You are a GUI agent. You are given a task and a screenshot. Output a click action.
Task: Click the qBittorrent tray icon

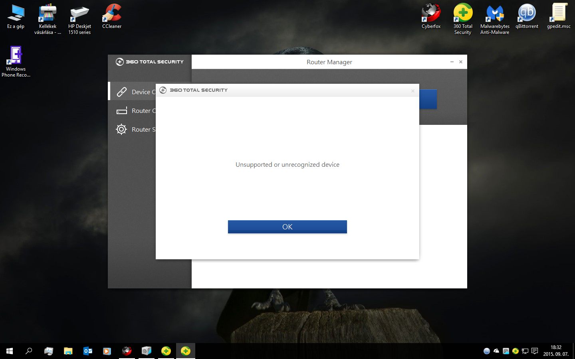point(487,351)
